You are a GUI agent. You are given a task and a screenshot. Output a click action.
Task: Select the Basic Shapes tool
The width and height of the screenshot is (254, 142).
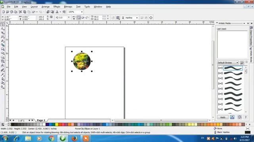[x=2, y=61]
